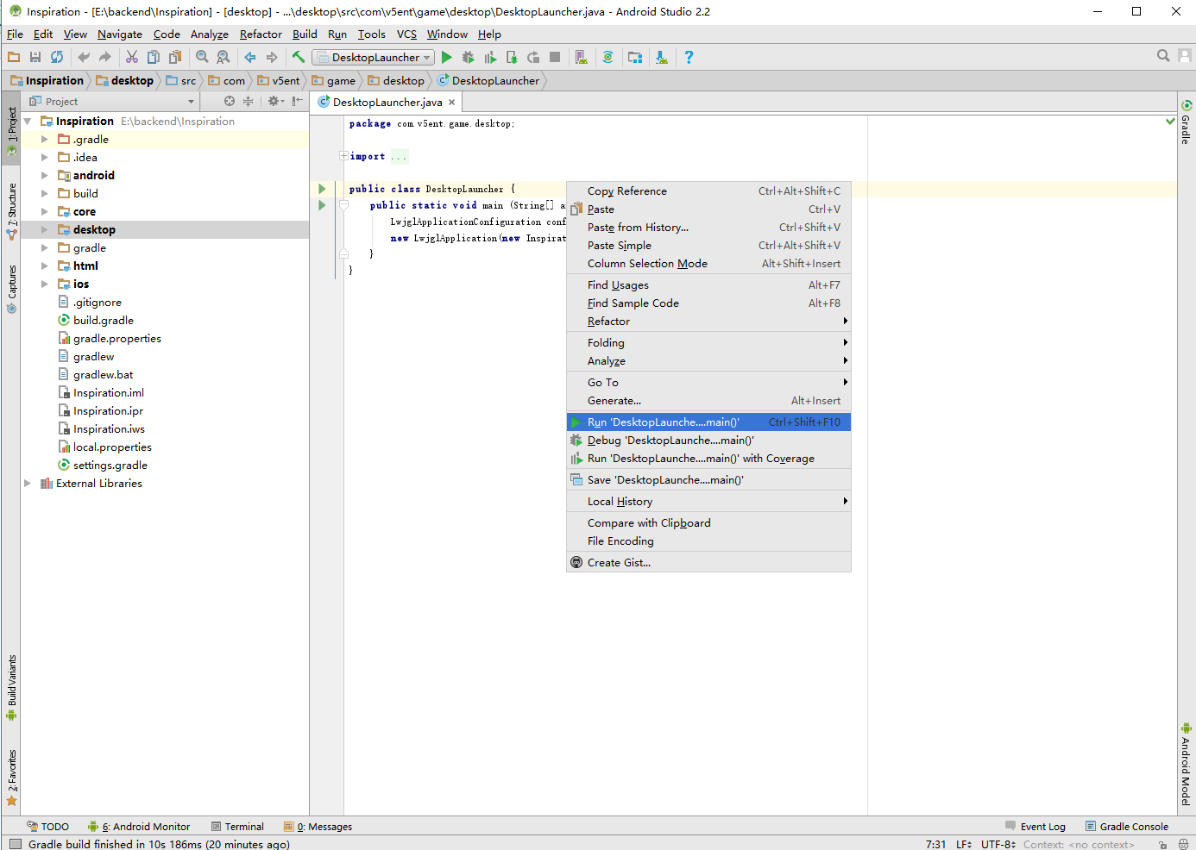Image resolution: width=1196 pixels, height=850 pixels.
Task: Click Create Gist... menu entry
Action: tap(708, 562)
